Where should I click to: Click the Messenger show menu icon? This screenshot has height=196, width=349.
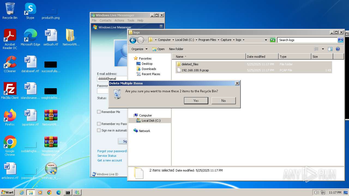click(161, 26)
